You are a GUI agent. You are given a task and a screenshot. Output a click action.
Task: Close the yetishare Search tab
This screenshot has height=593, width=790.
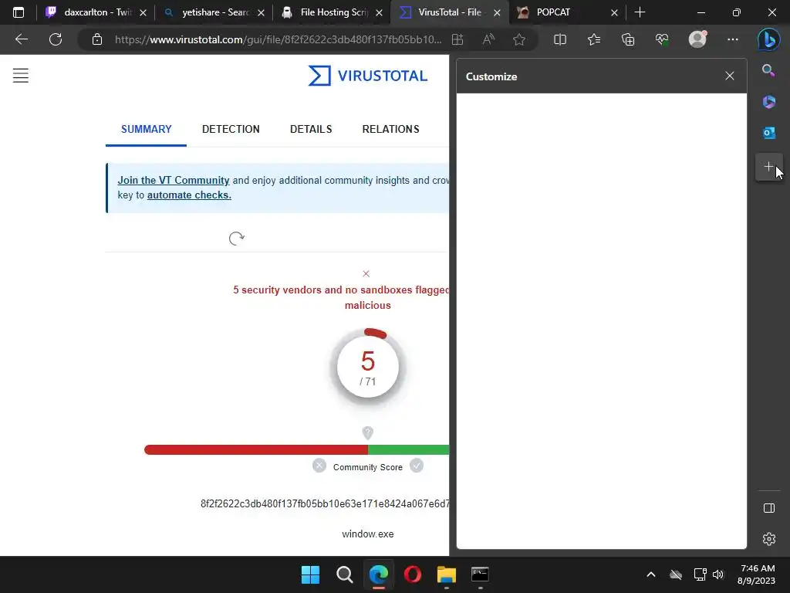(x=261, y=13)
